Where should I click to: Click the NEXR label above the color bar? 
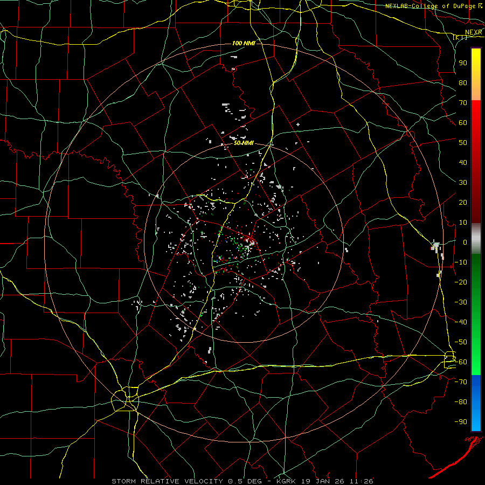[x=473, y=32]
